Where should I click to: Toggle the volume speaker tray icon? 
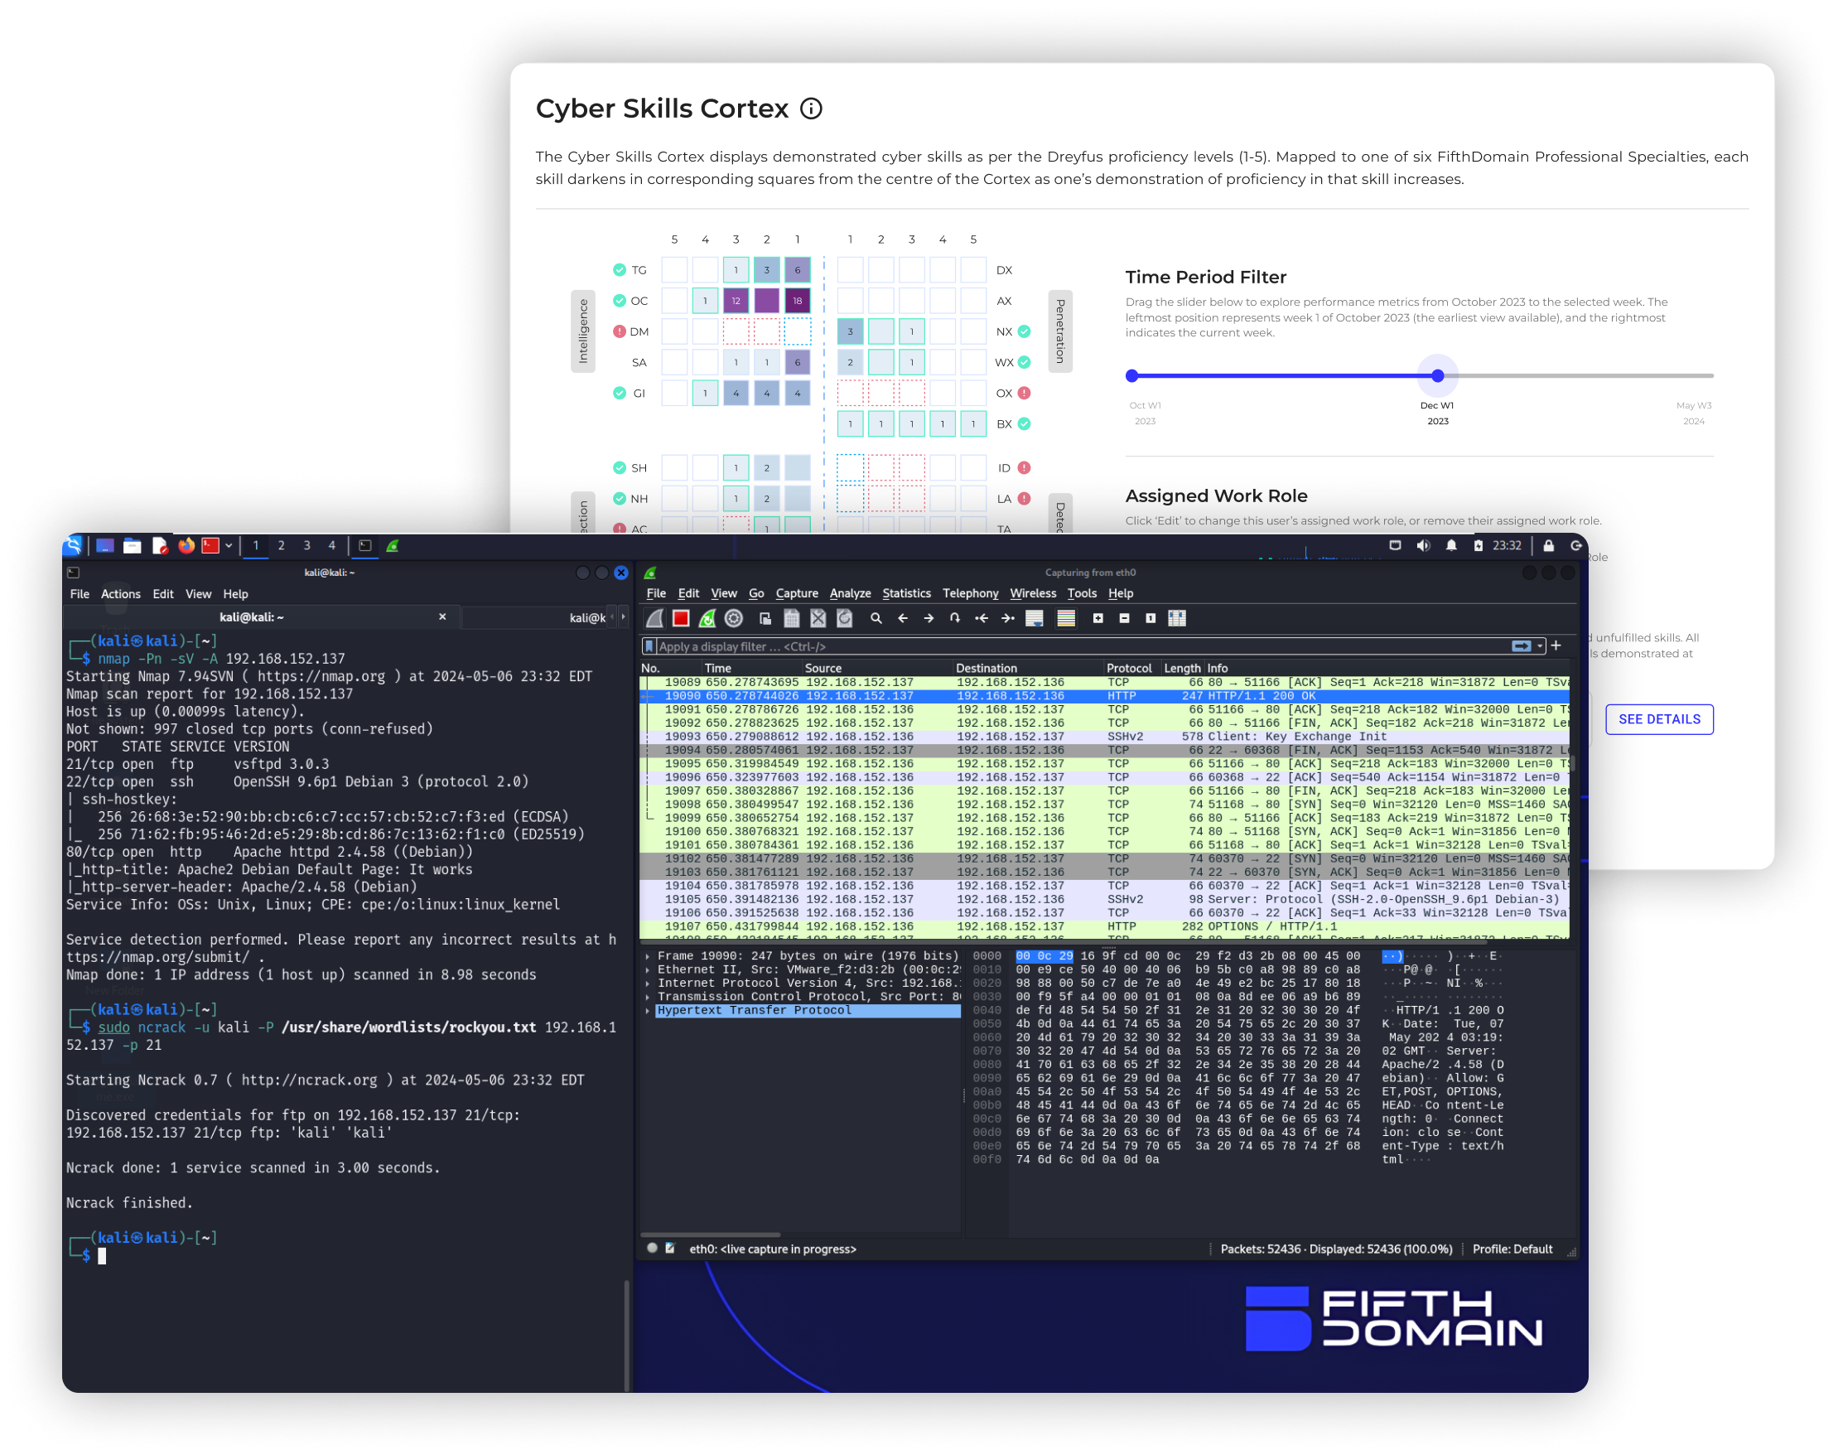pos(1423,545)
